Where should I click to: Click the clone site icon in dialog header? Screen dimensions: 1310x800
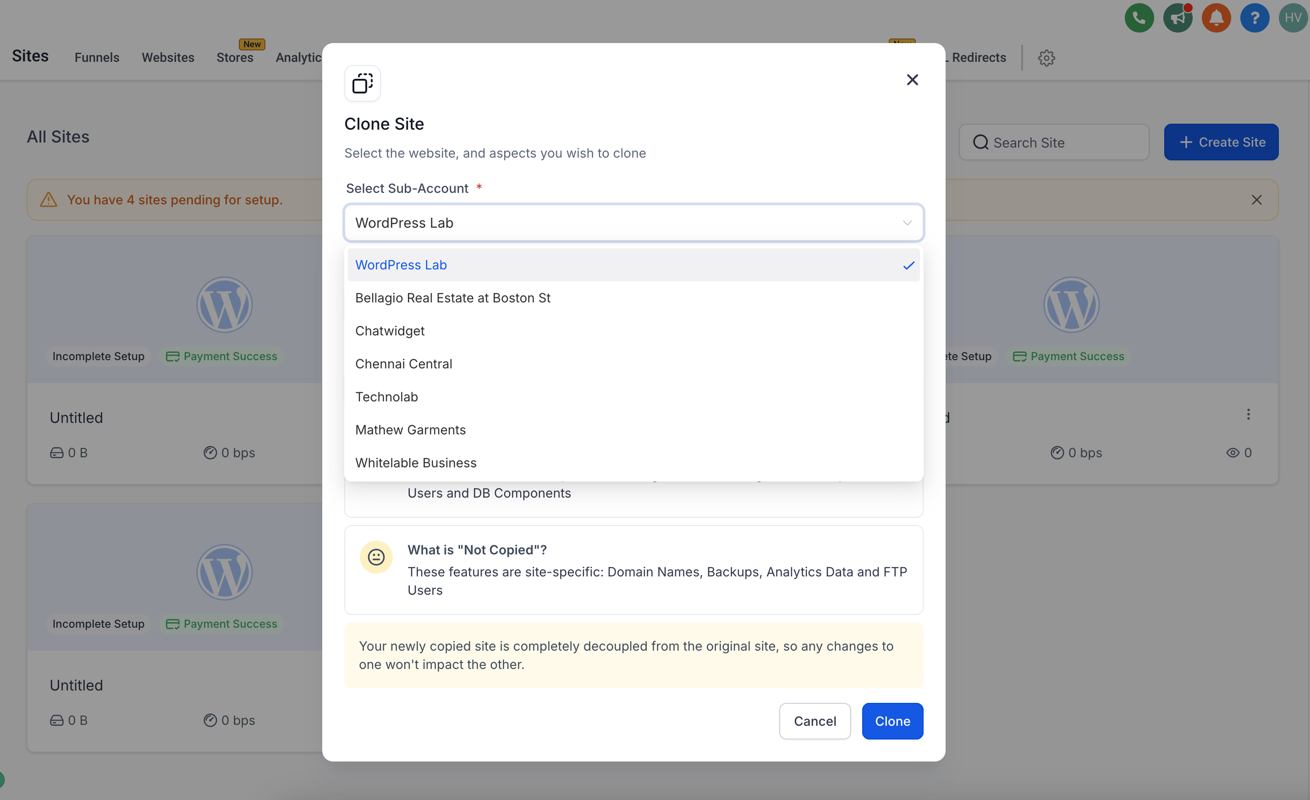363,83
